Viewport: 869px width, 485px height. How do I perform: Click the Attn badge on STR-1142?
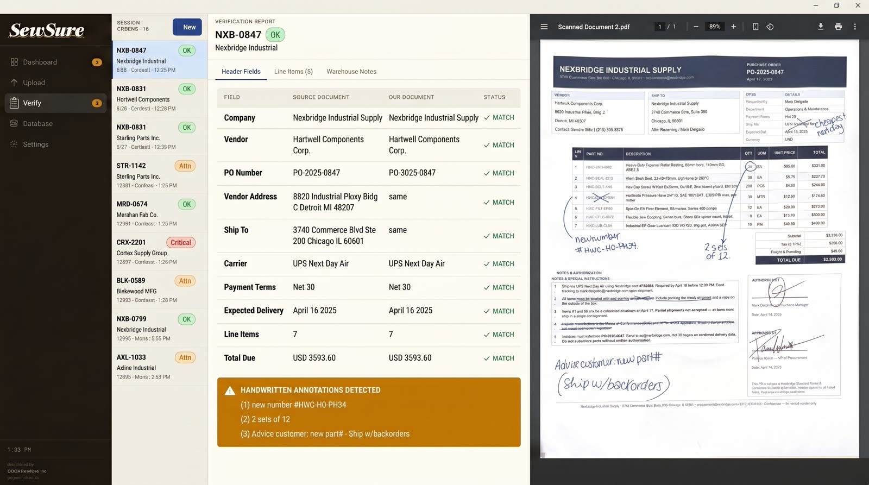pos(185,166)
